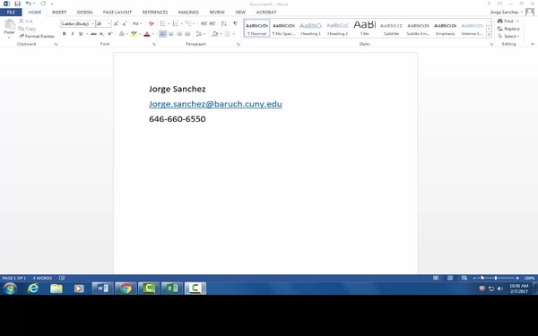Click the zoom slider handle
The image size is (538, 336).
tap(496, 278)
